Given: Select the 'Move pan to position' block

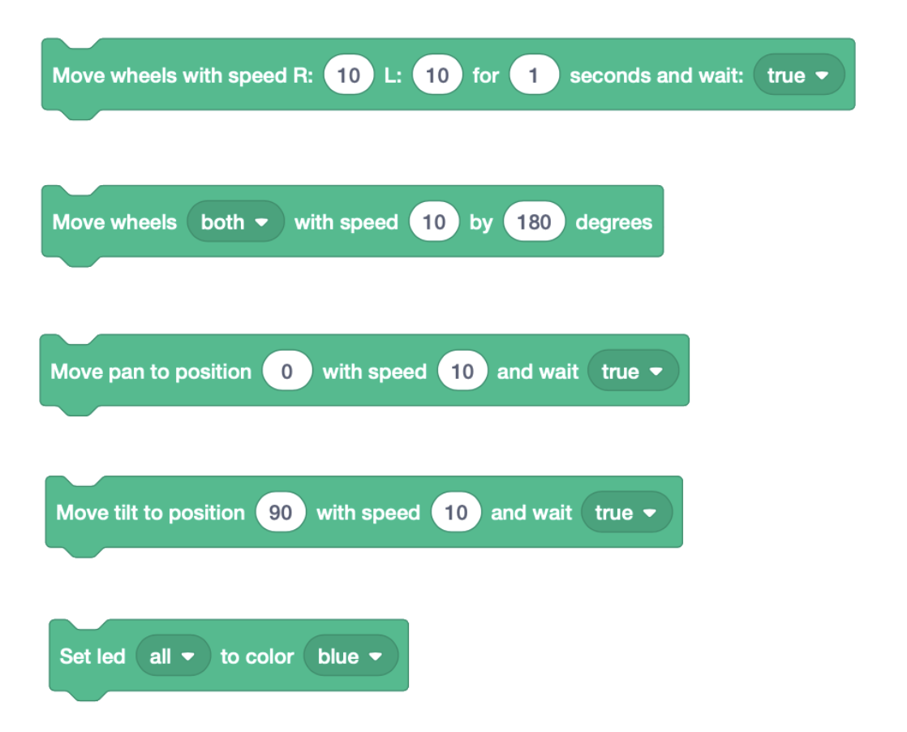Looking at the screenshot, I should 151,372.
